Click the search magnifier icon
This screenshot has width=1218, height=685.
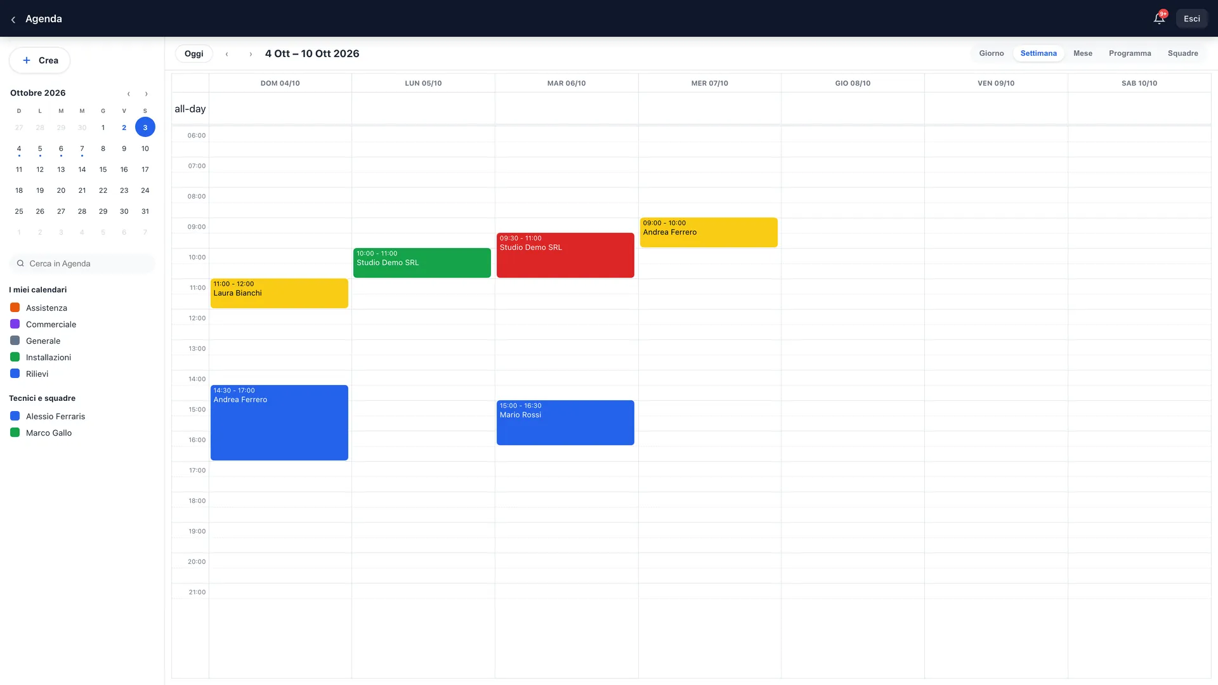20,263
